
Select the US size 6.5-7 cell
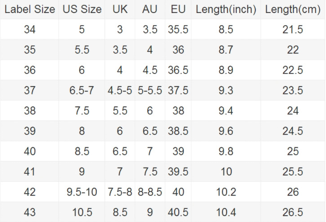click(82, 91)
